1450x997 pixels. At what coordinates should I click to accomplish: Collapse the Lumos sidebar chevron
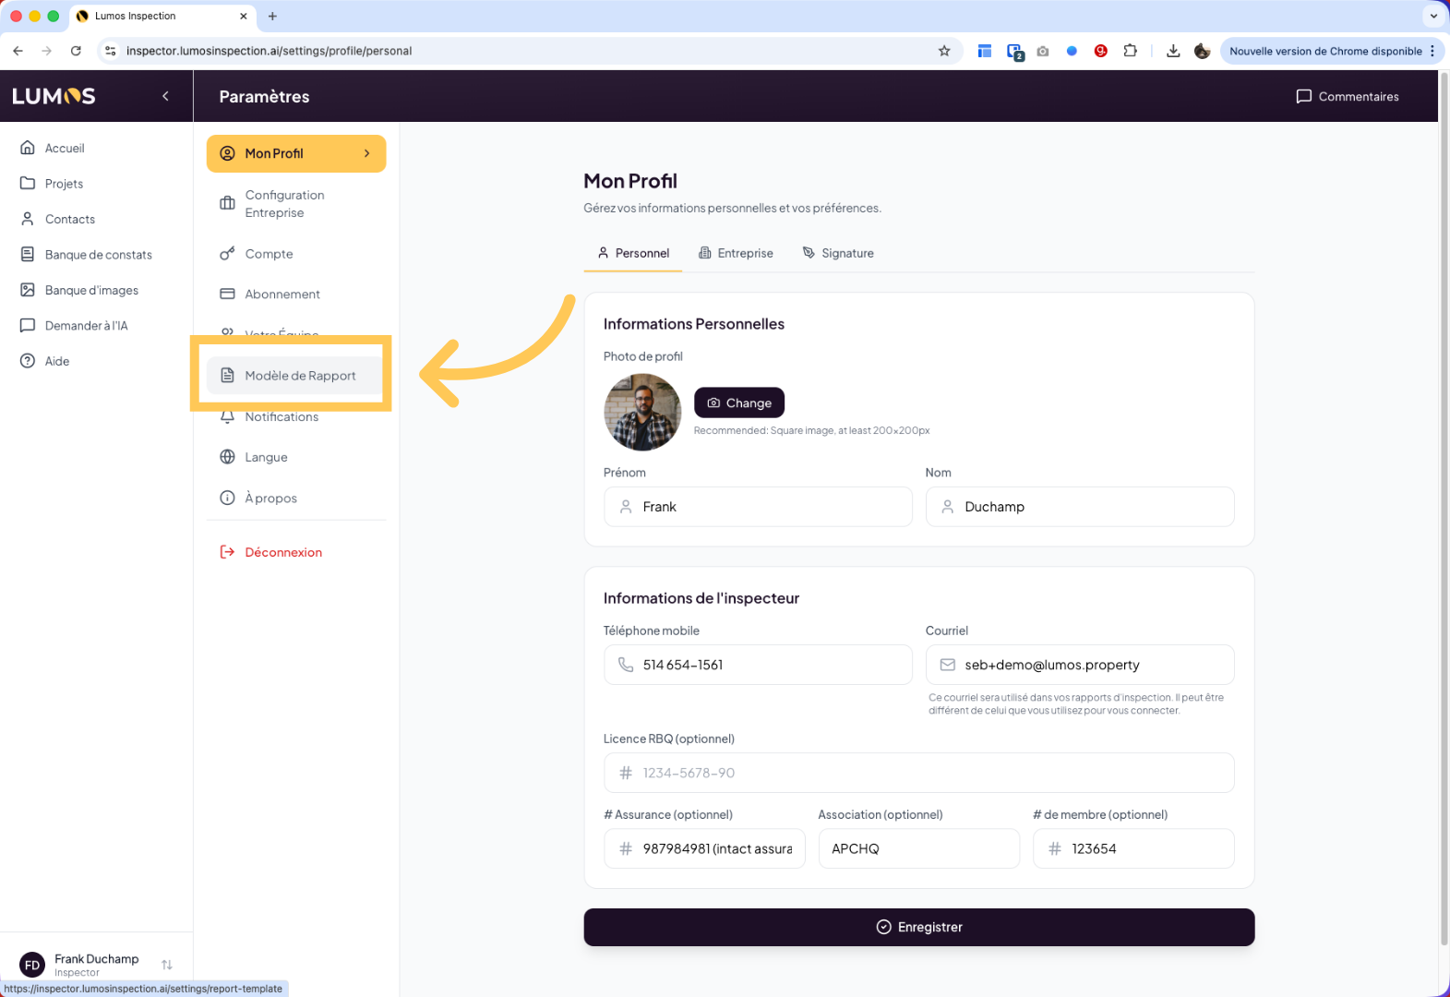pos(165,96)
